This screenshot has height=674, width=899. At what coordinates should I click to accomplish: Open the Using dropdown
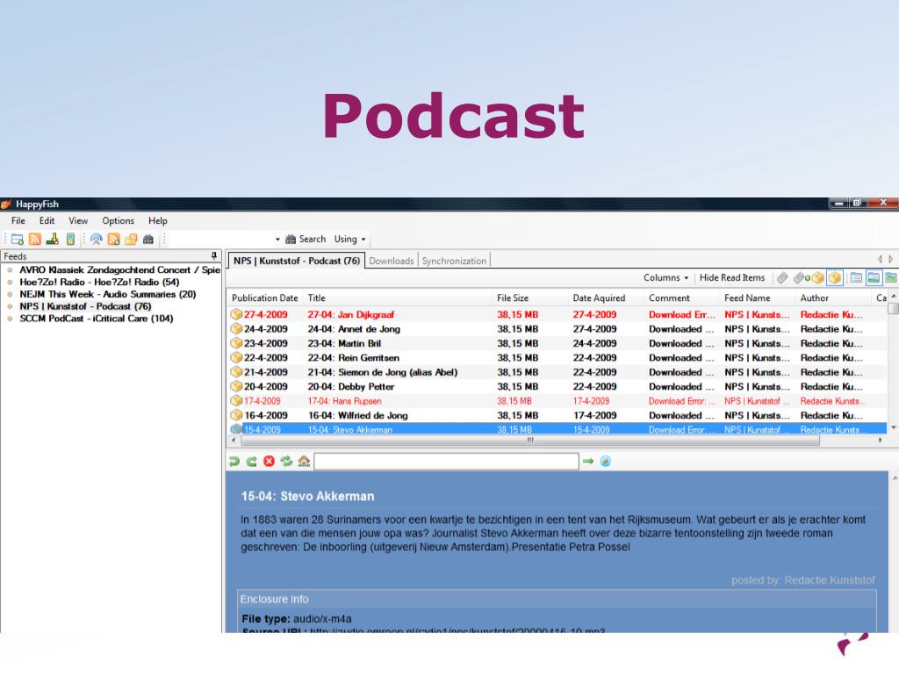(x=349, y=239)
